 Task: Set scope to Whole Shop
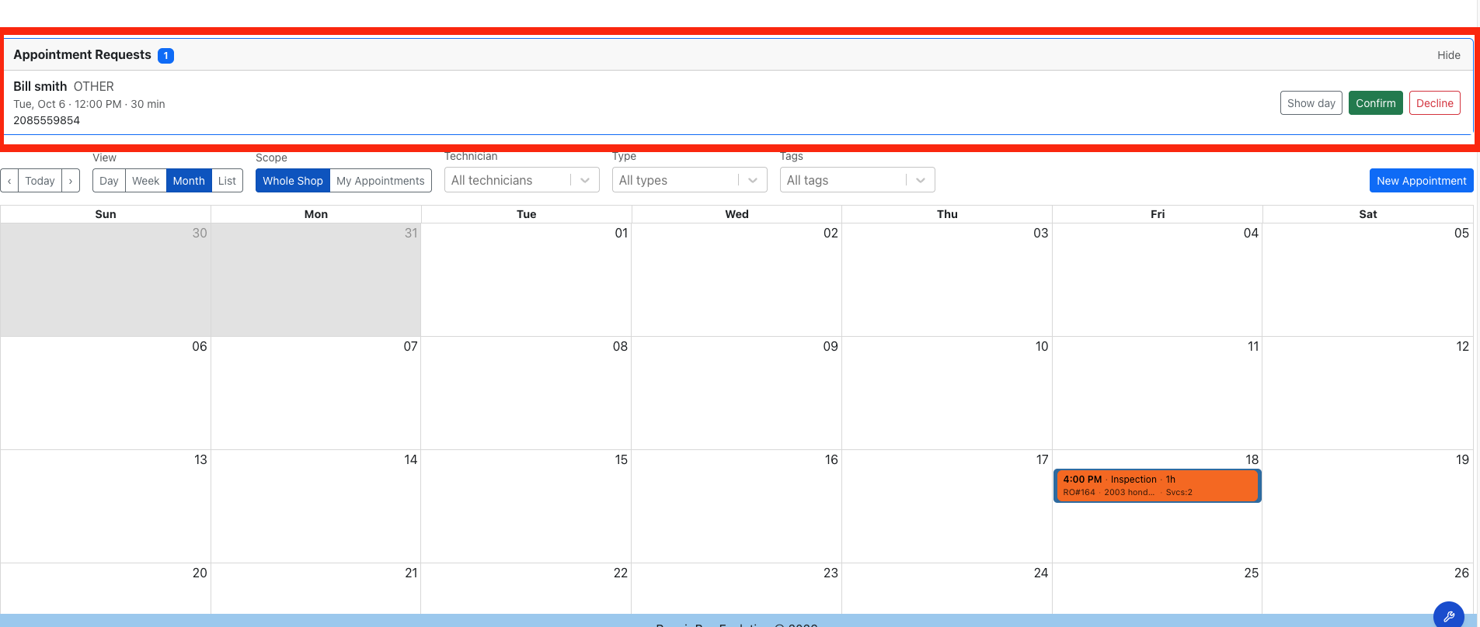[293, 181]
